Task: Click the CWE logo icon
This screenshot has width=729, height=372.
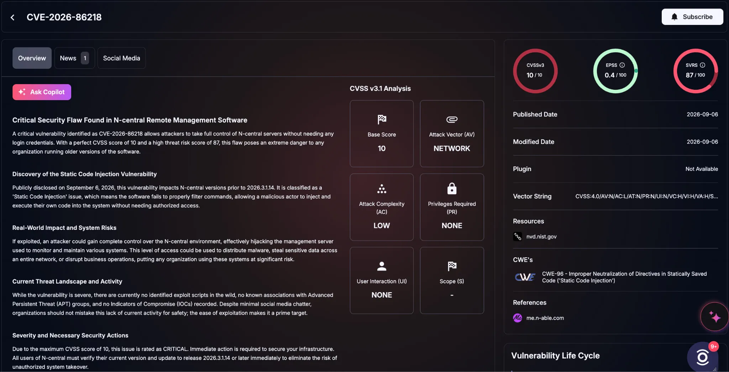Action: tap(525, 277)
